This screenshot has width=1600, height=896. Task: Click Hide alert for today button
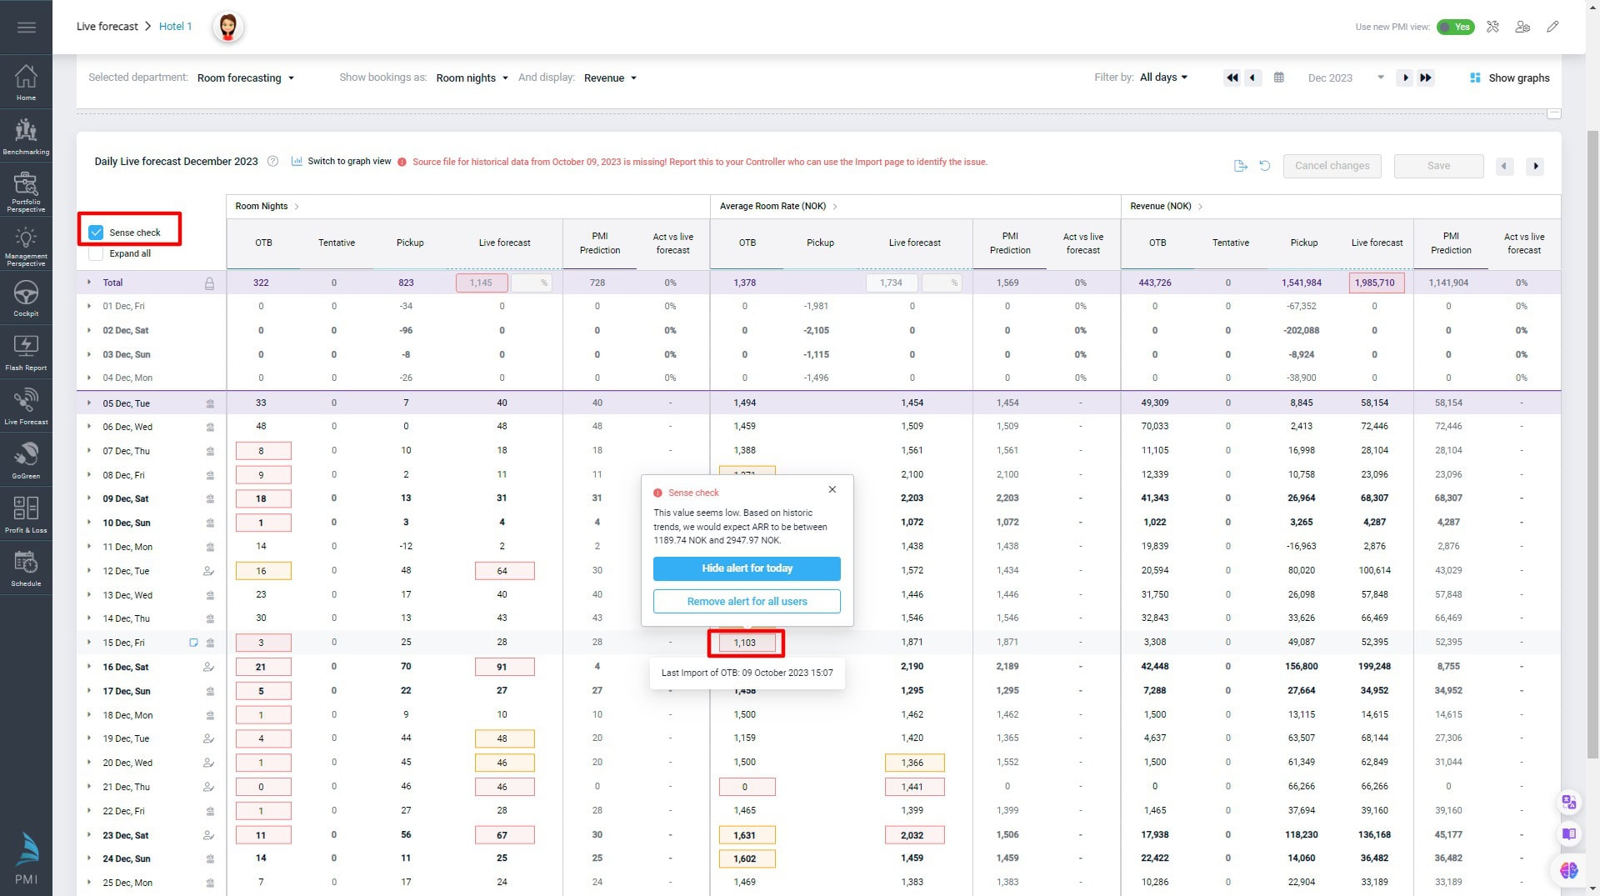coord(746,568)
